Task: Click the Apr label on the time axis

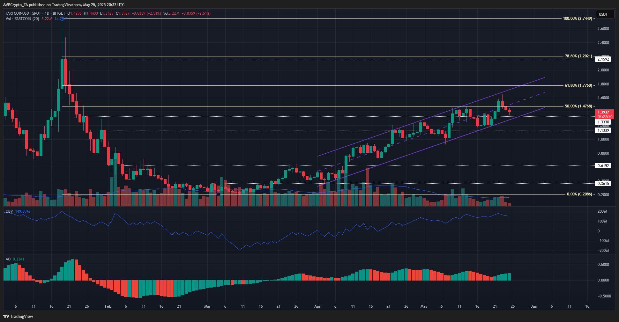Action: click(317, 306)
